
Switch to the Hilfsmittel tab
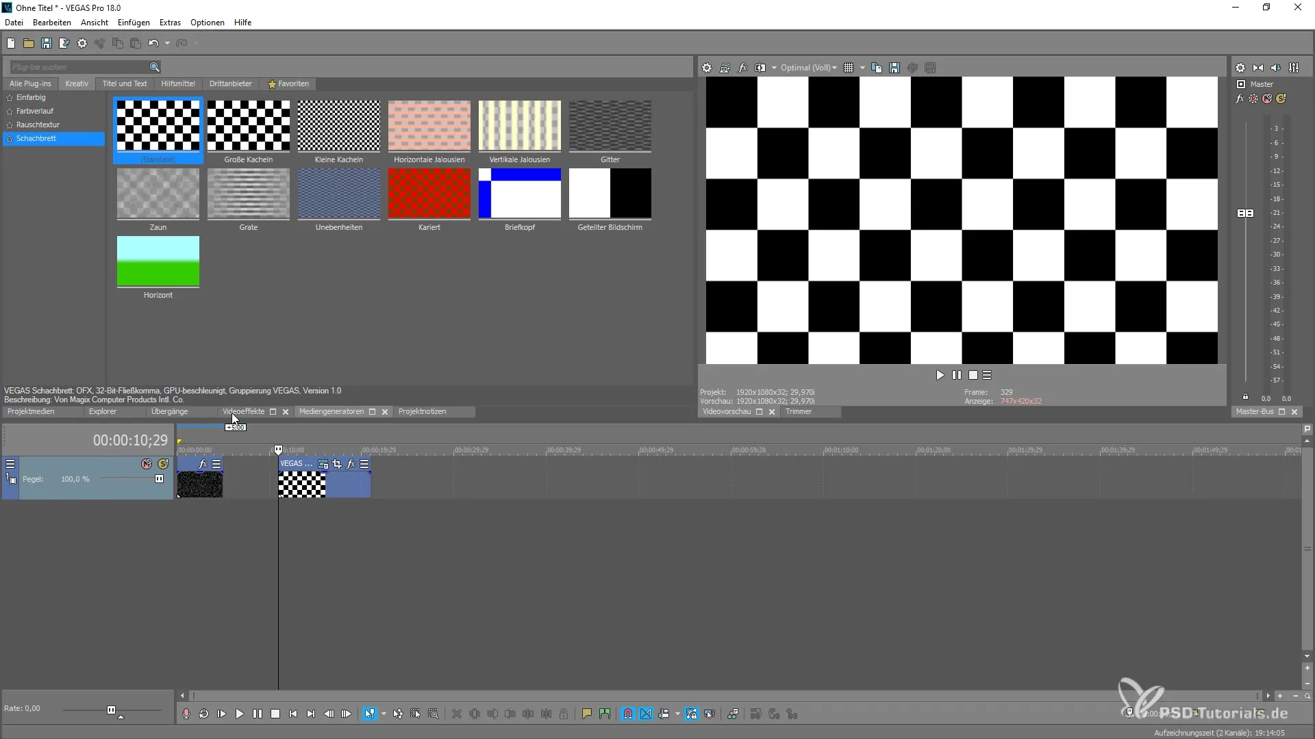178,83
